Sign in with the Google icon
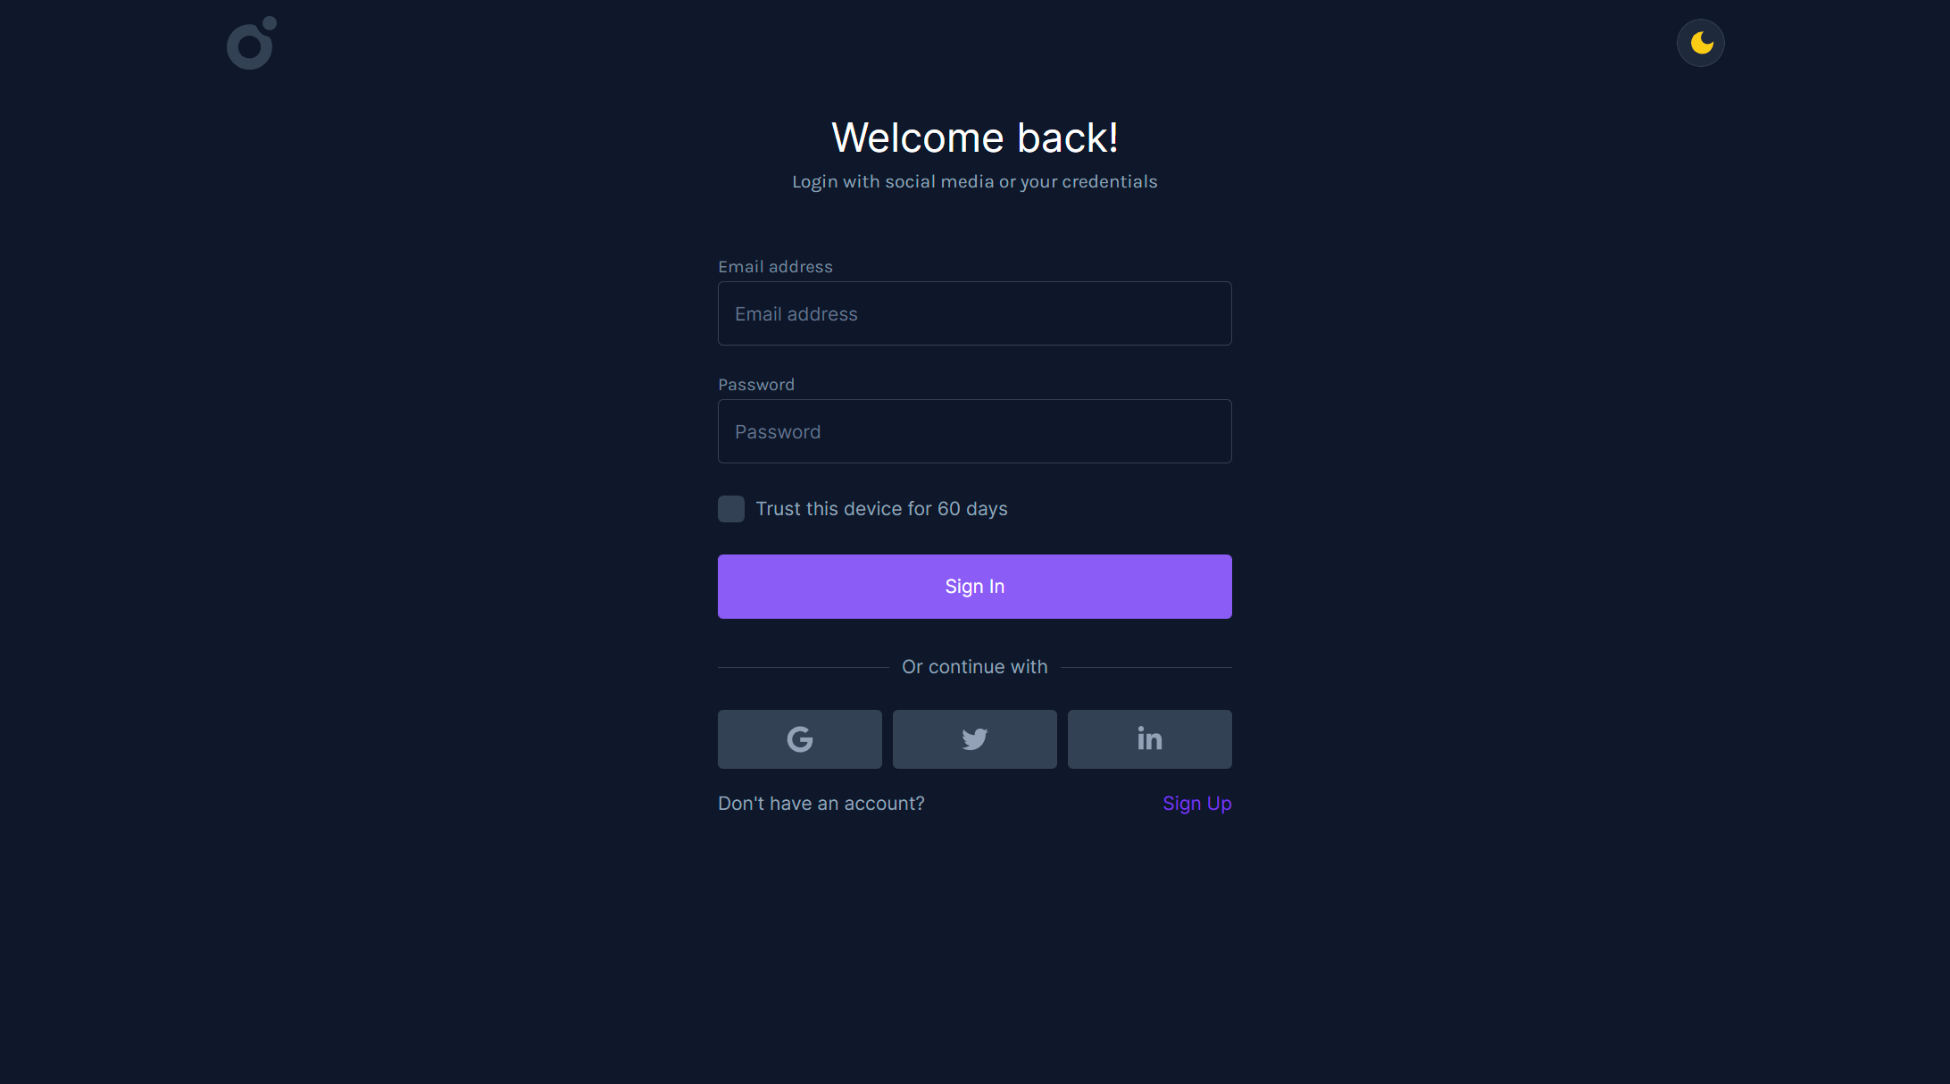 point(799,739)
